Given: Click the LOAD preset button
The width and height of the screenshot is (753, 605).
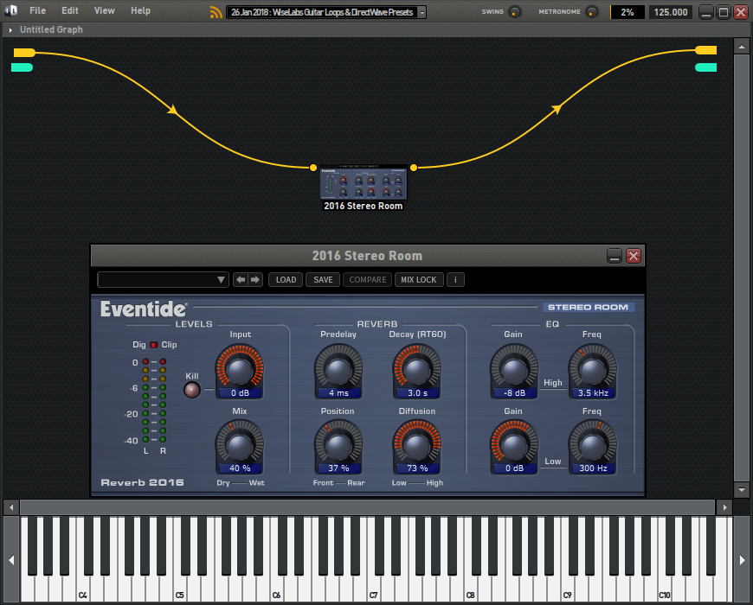Looking at the screenshot, I should [286, 279].
